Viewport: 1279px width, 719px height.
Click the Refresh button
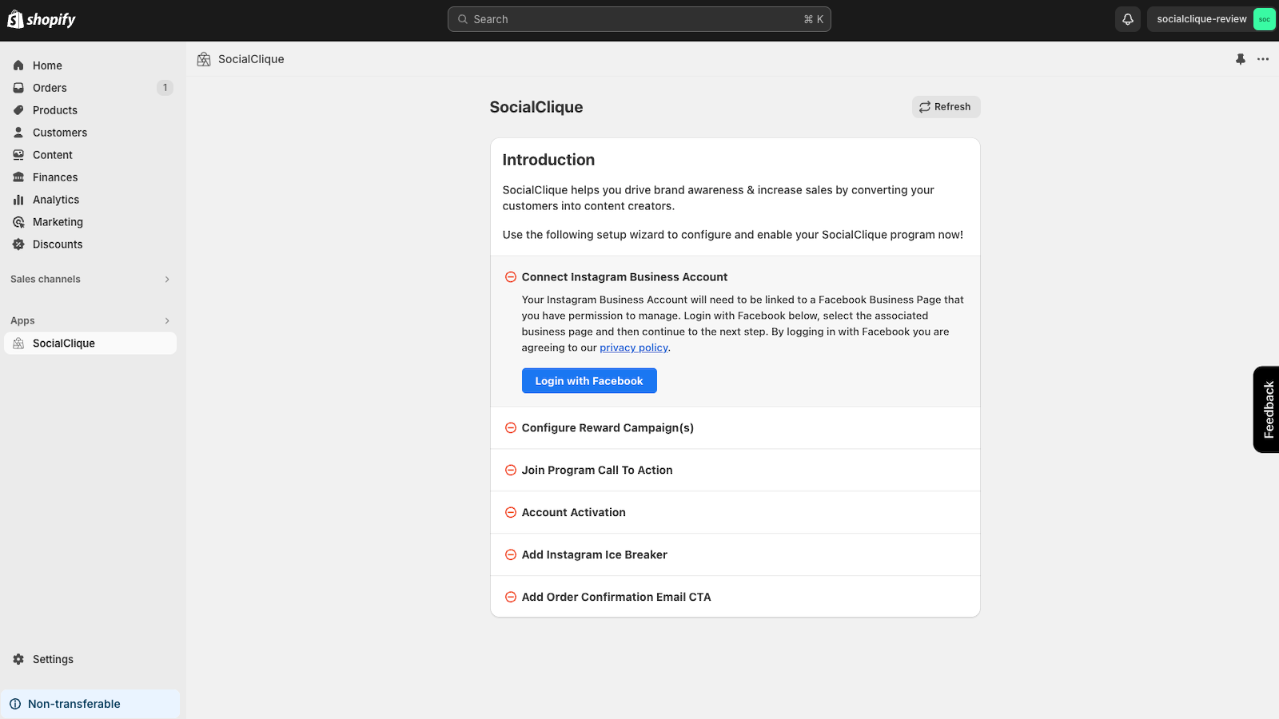[946, 107]
